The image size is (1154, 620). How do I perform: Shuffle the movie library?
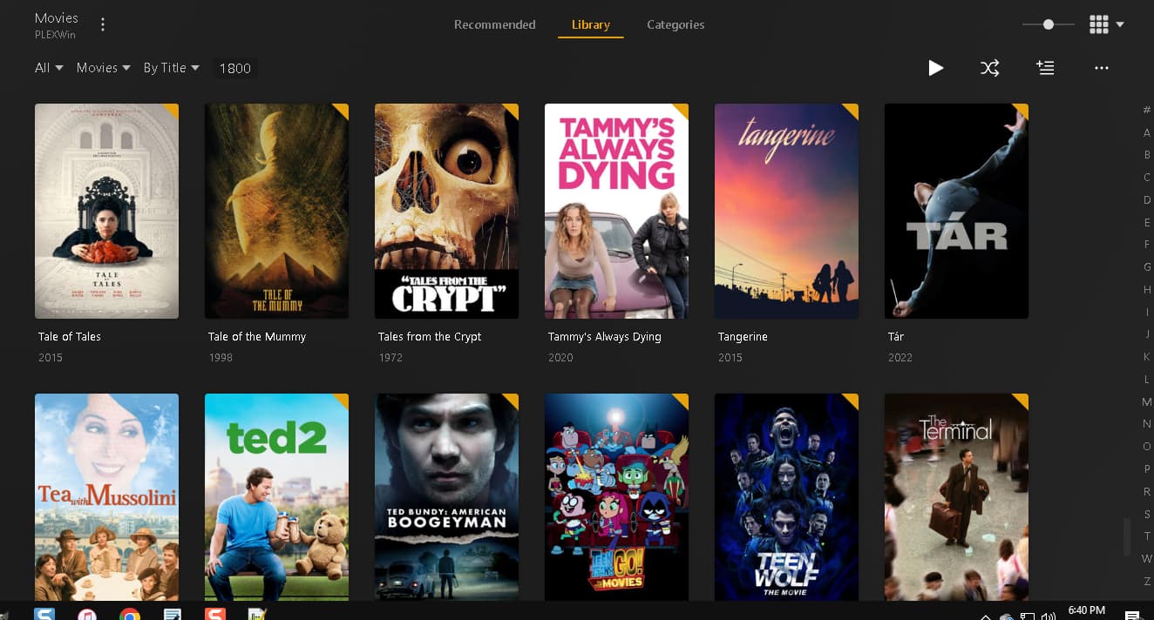[x=989, y=68]
